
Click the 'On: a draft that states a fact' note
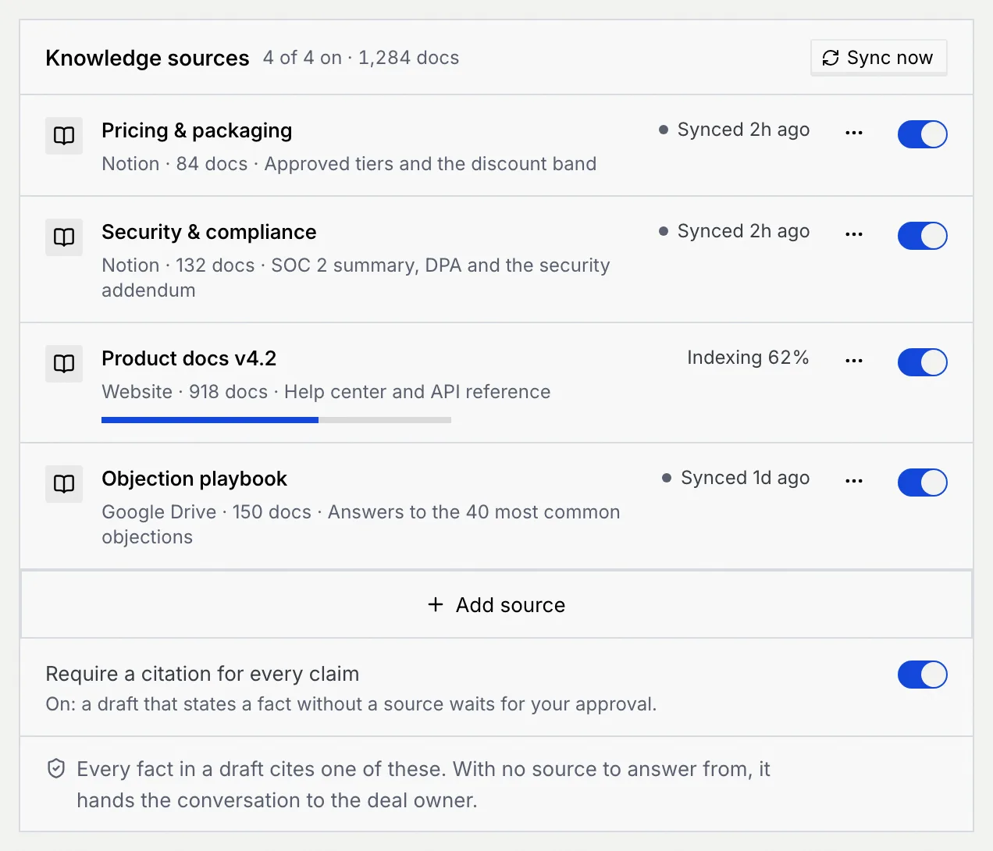pos(351,704)
